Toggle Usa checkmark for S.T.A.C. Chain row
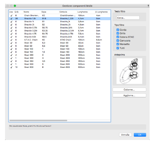 point(11,40)
